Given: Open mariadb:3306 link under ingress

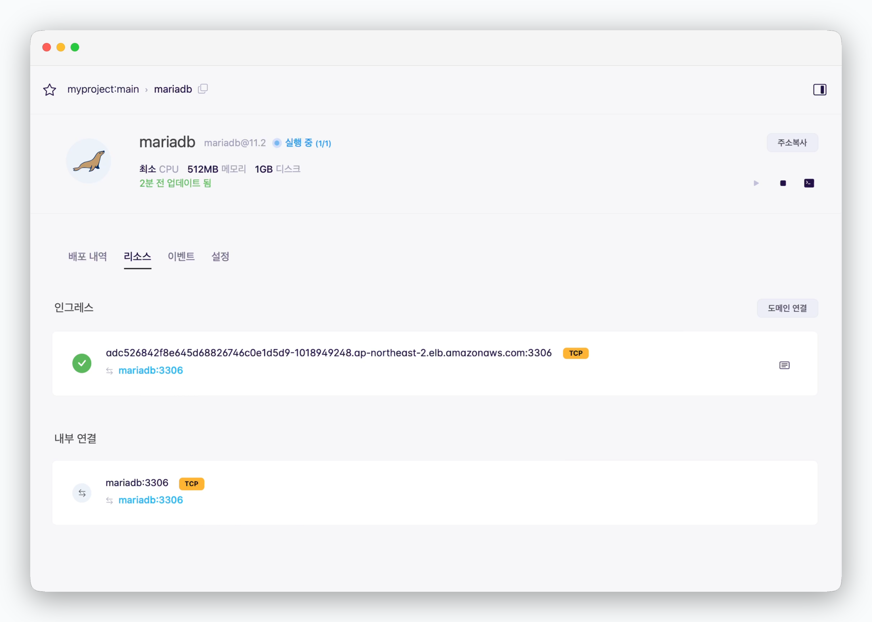Looking at the screenshot, I should [x=151, y=370].
